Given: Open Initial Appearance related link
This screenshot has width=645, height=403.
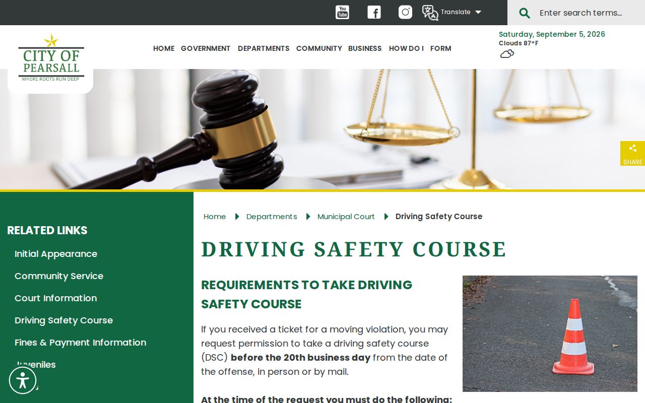Looking at the screenshot, I should tap(56, 254).
